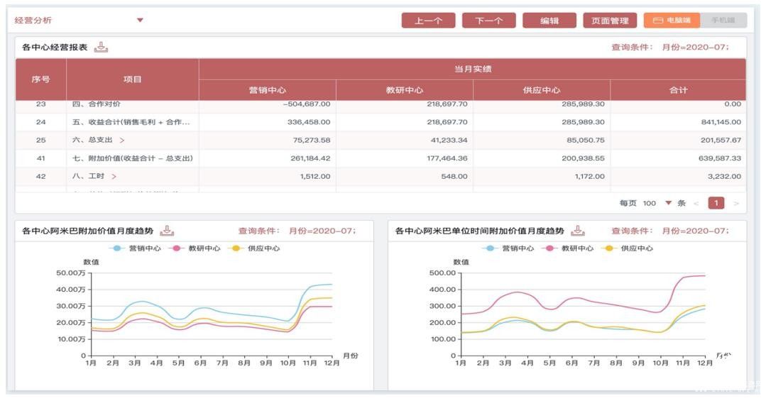Image resolution: width=766 pixels, height=401 pixels.
Task: Expand the 六、总支出 row
Action: click(122, 141)
